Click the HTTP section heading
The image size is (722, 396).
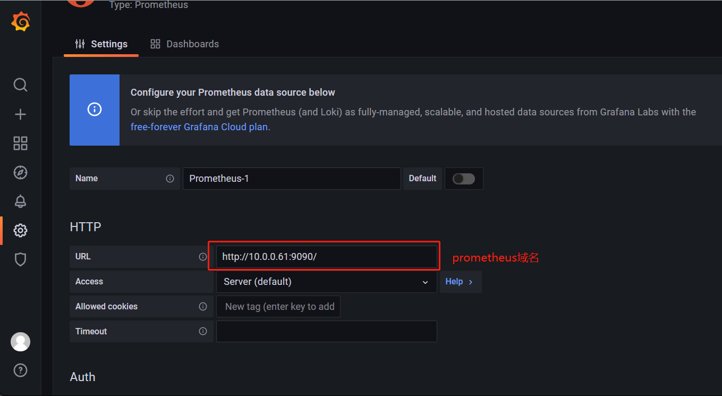(86, 227)
